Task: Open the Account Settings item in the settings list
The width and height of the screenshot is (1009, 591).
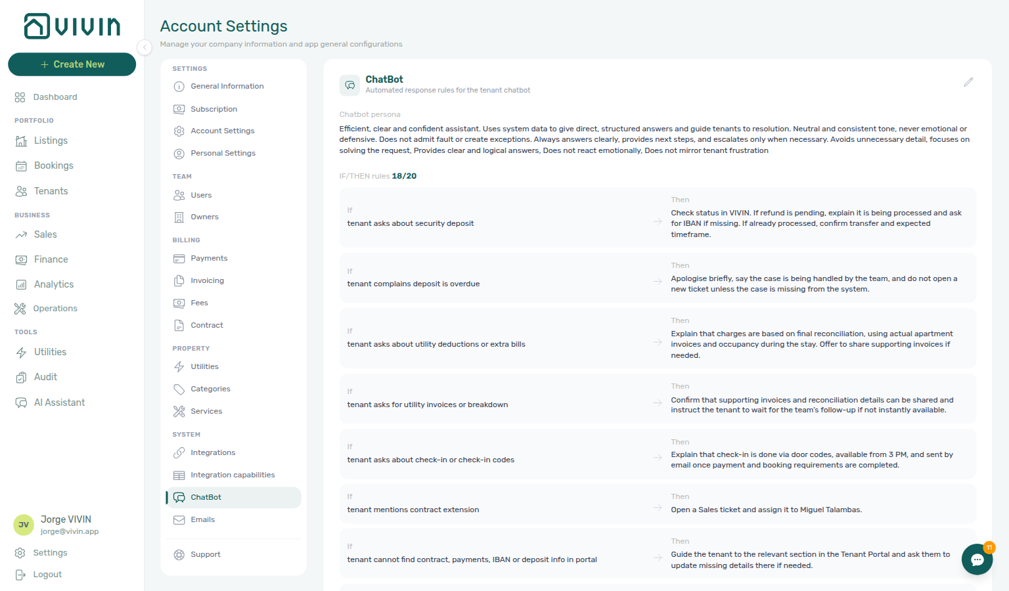Action: [x=233, y=131]
